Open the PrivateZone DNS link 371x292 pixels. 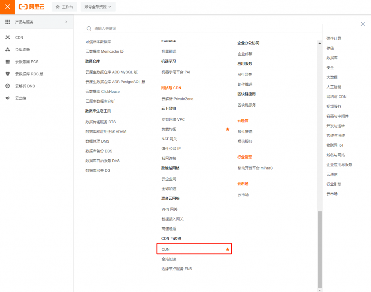178,99
